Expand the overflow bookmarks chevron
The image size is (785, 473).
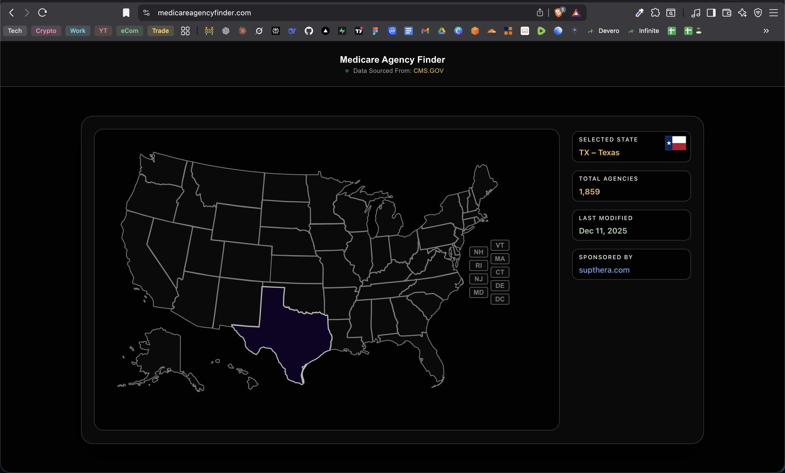(766, 31)
